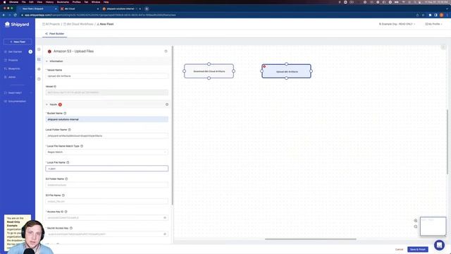Select Download dbt Cloud Artifacts vessel node
Image resolution: width=451 pixels, height=254 pixels.
(209, 71)
